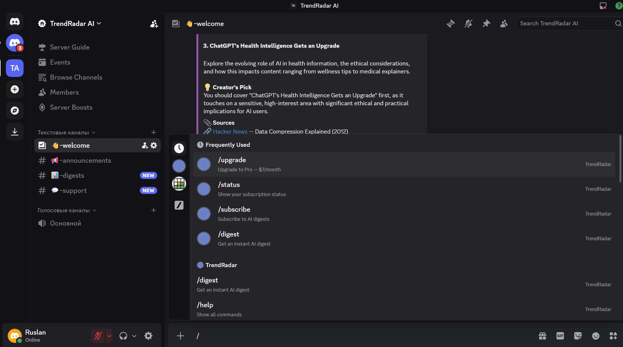
Task: Open apps launcher icon in message bar
Action: point(613,336)
